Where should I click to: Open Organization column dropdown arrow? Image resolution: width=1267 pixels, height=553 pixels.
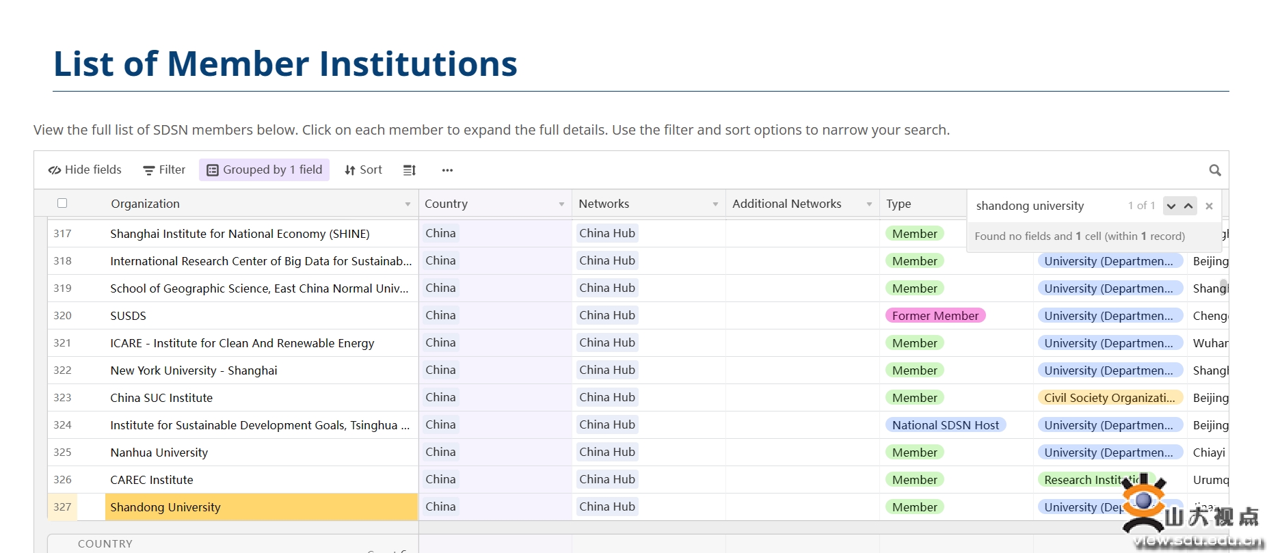coord(408,204)
